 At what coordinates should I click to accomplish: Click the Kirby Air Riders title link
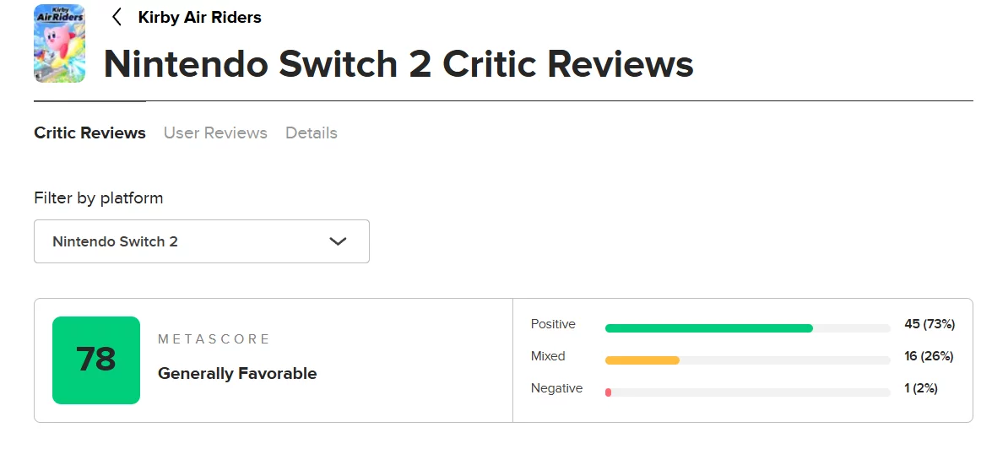[x=199, y=17]
